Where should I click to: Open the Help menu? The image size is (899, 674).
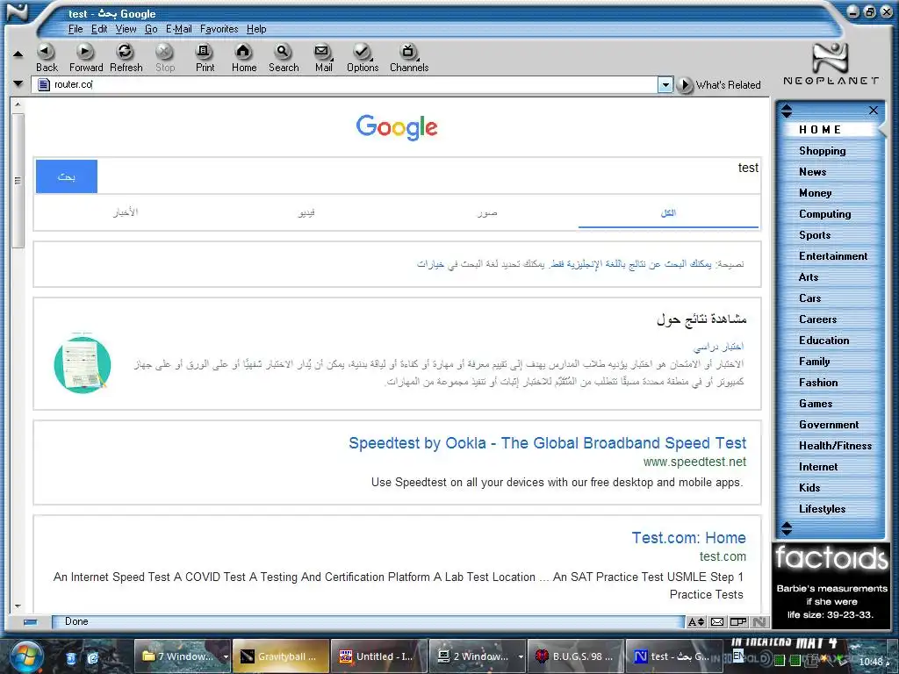click(x=256, y=29)
